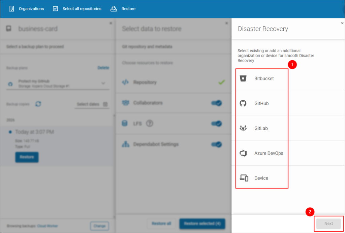345x233 pixels.
Task: Select GitLab as recovery destination
Action: [288, 128]
